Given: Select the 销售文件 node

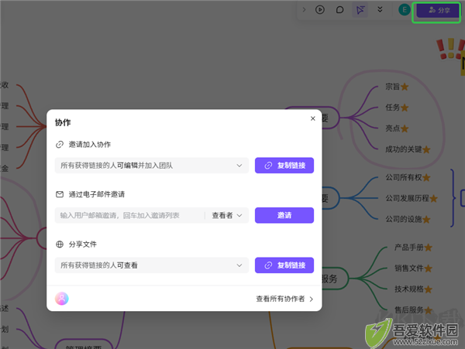Looking at the screenshot, I should pyautogui.click(x=409, y=269).
